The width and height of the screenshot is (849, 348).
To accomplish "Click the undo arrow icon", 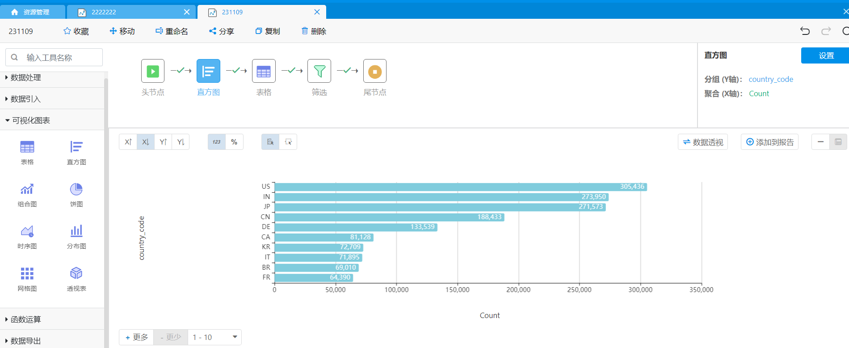I will click(x=805, y=31).
